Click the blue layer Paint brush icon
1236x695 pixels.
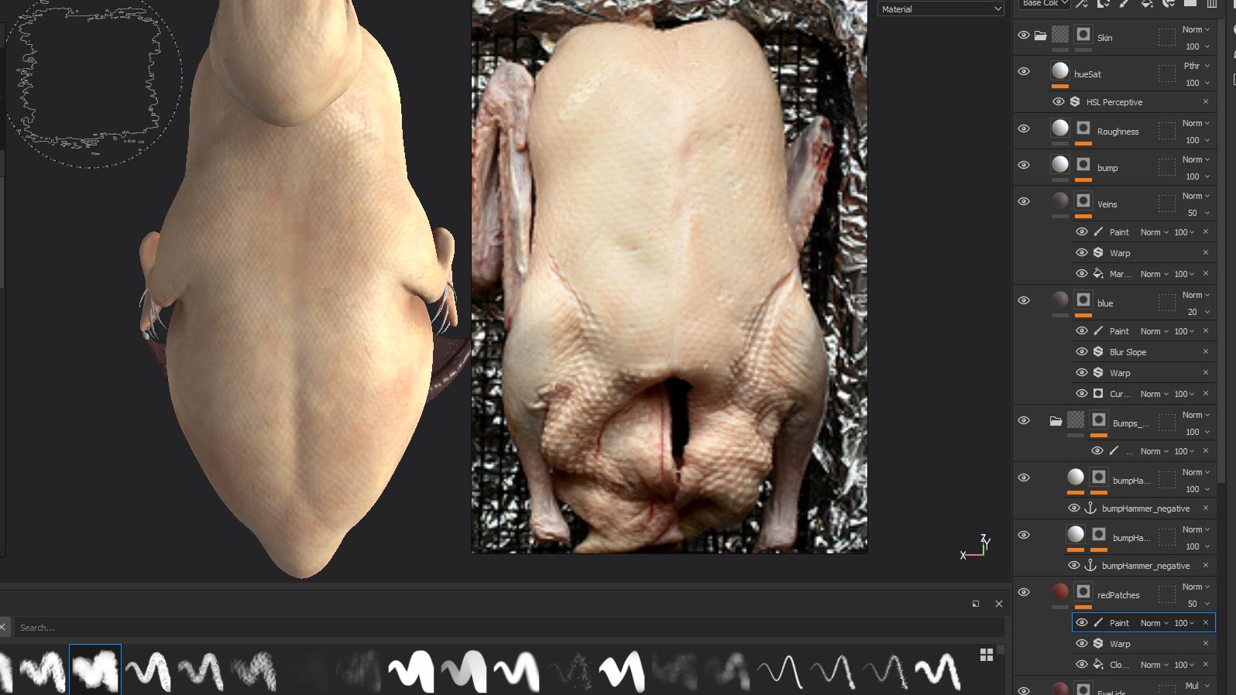[x=1098, y=330]
